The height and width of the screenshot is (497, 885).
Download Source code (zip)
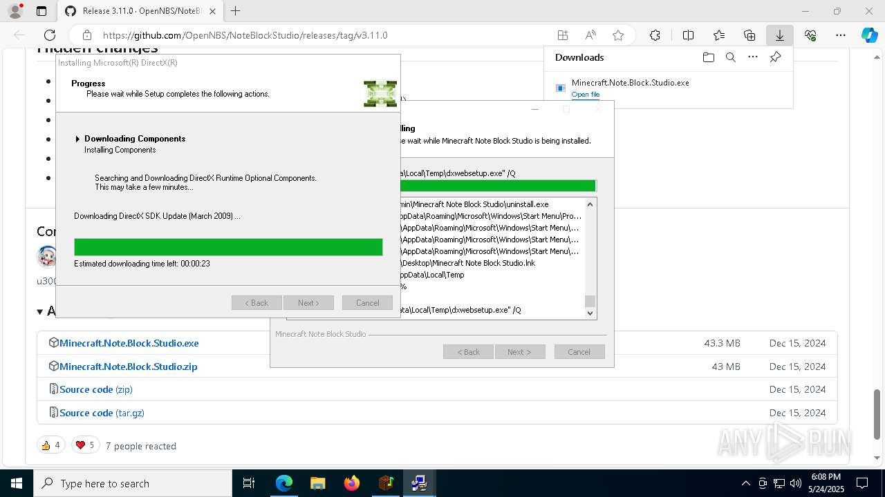tap(95, 389)
